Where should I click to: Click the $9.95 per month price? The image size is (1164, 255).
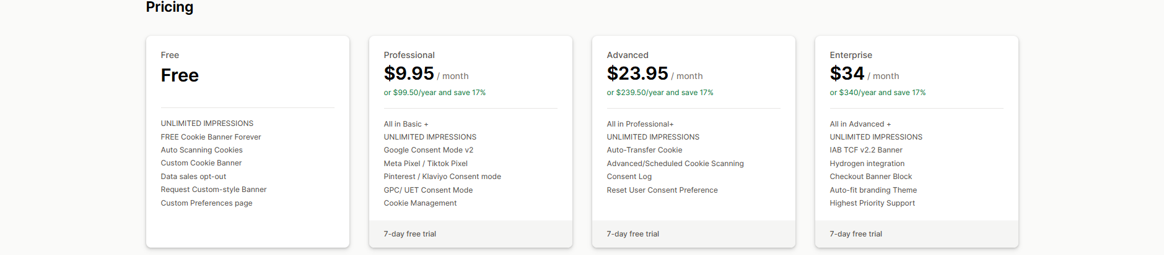[x=409, y=73]
